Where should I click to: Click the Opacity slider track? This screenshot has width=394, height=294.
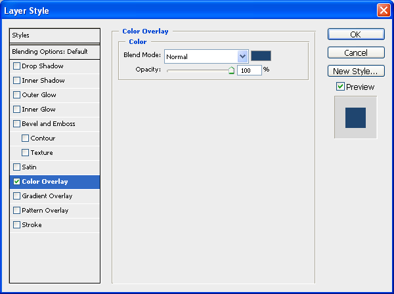pos(198,71)
